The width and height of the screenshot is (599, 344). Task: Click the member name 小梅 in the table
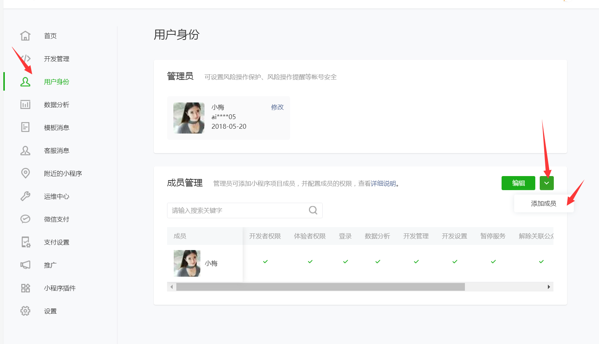tap(211, 263)
